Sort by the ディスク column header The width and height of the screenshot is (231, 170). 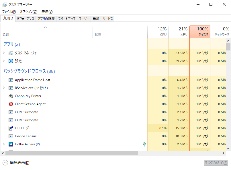(x=200, y=32)
